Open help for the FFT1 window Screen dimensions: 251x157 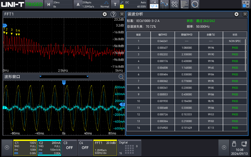113,14
